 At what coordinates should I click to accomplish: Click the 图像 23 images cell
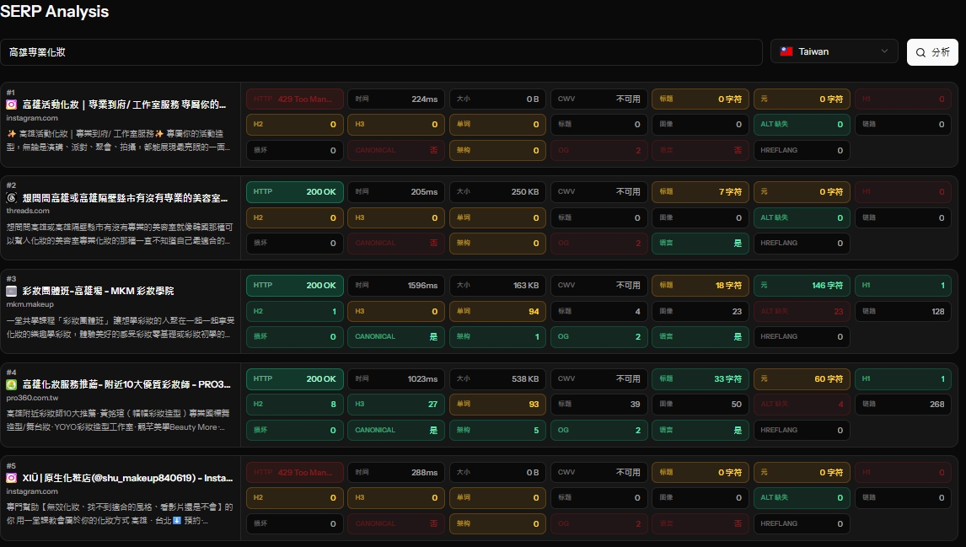tap(700, 311)
